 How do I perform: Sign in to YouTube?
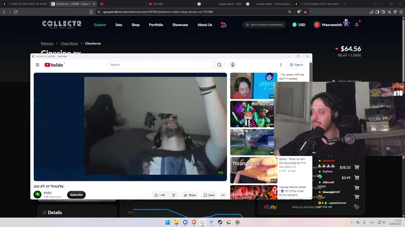click(x=296, y=65)
